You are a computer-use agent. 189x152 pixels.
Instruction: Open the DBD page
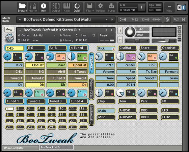pyautogui.click(x=148, y=110)
